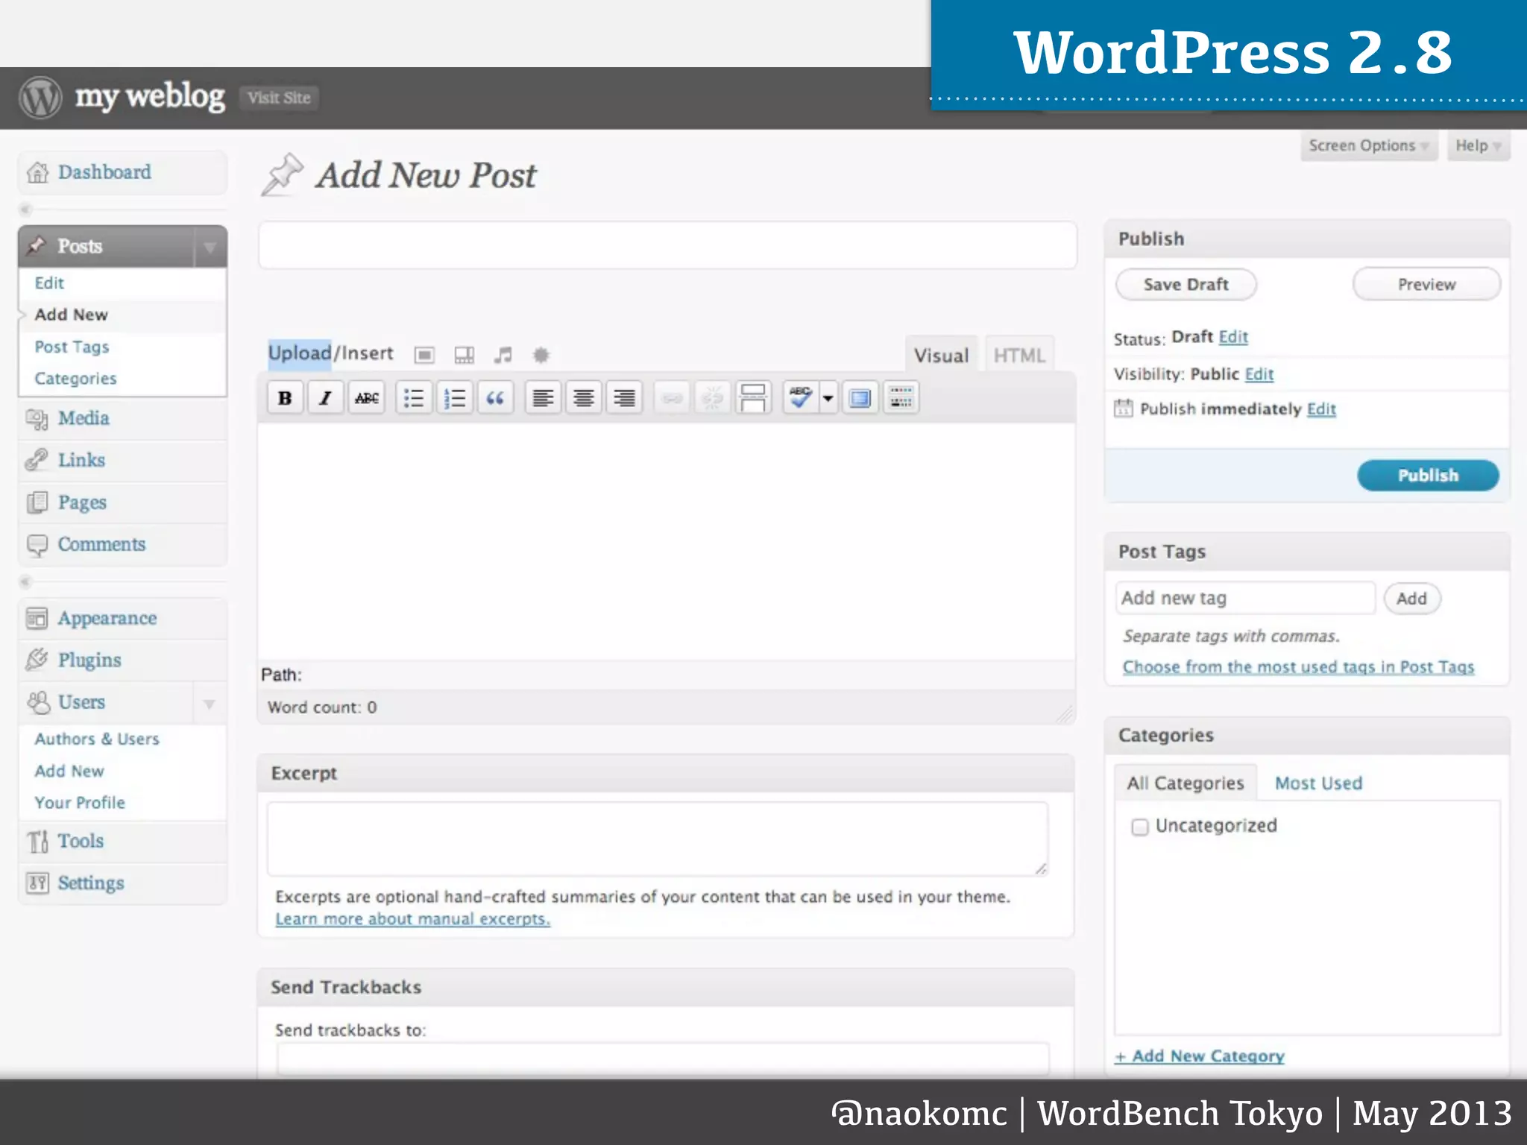Viewport: 1527px width, 1145px height.
Task: Check the Uncategorized category checkbox
Action: tap(1139, 827)
